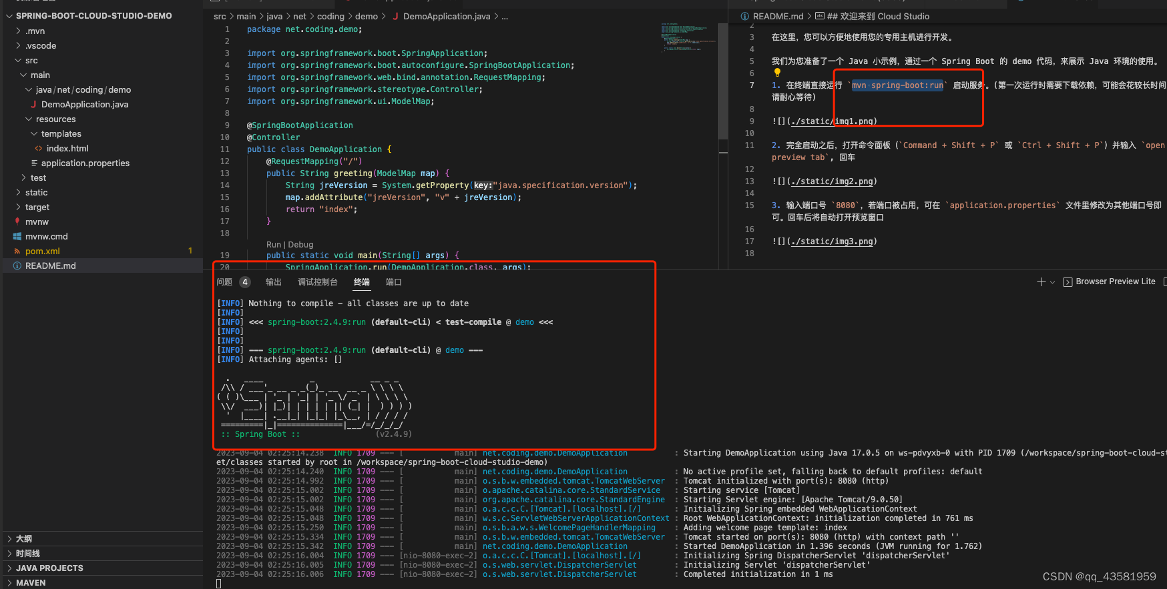Click the lightbulb quick-fix icon in README editor
Screen dimensions: 1167x589
click(x=777, y=73)
